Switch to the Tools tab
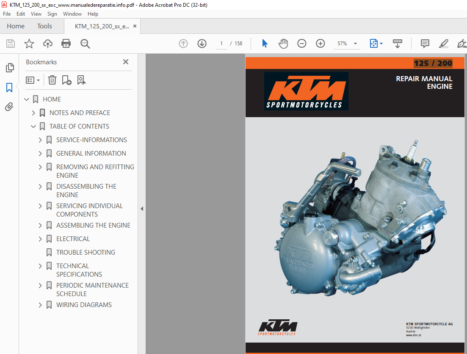 (x=44, y=26)
